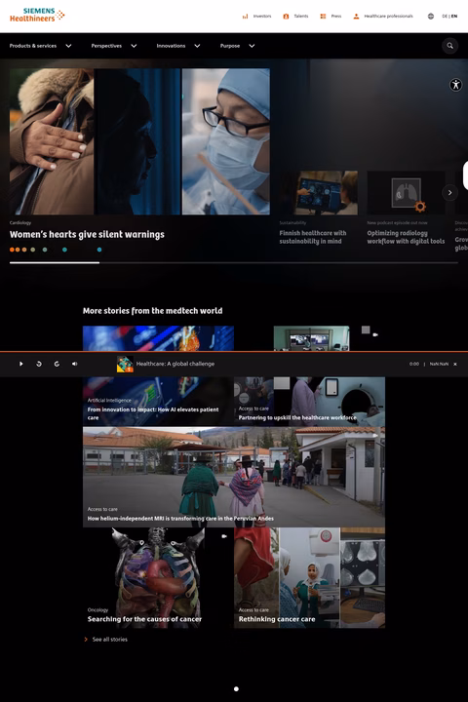Screen dimensions: 468x702
Task: Open Products & services menu
Action: pos(33,46)
